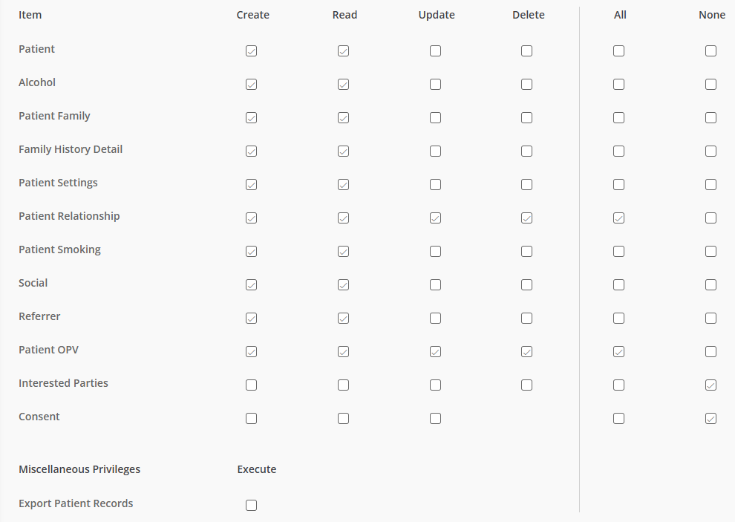Select All for Family History Detail

pyautogui.click(x=618, y=151)
